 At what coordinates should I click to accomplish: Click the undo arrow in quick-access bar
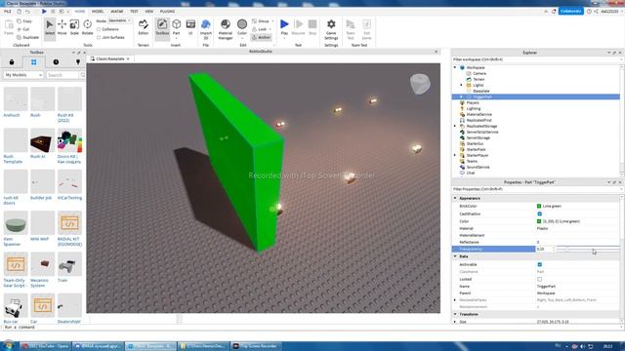tap(27, 12)
